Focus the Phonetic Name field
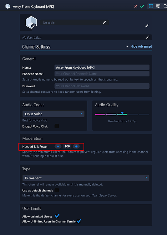The image size is (167, 235). (102, 74)
